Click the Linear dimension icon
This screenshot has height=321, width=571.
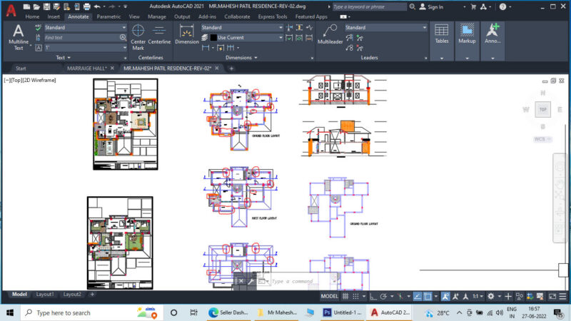206,48
